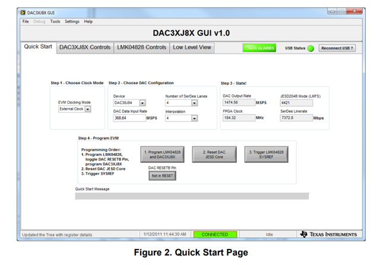Image resolution: width=380 pixels, height=265 pixels.
Task: Click the DAC Data Input Rate field
Action: click(x=129, y=118)
